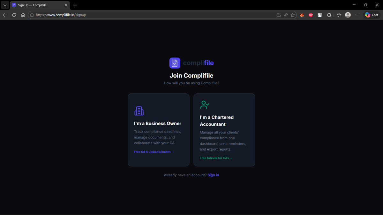Image resolution: width=383 pixels, height=215 pixels.
Task: Add page to favorites with star icon
Action: coord(293,15)
